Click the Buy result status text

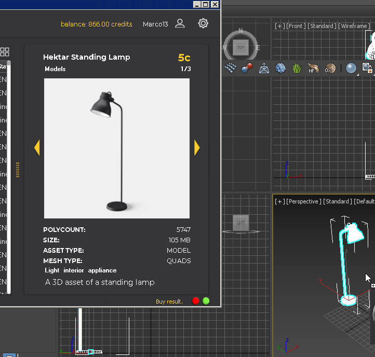click(x=169, y=301)
